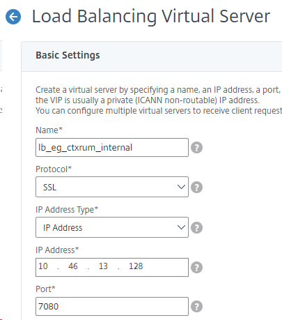The height and width of the screenshot is (320, 282).
Task: Open help icon beside the IP Address field
Action: [196, 268]
